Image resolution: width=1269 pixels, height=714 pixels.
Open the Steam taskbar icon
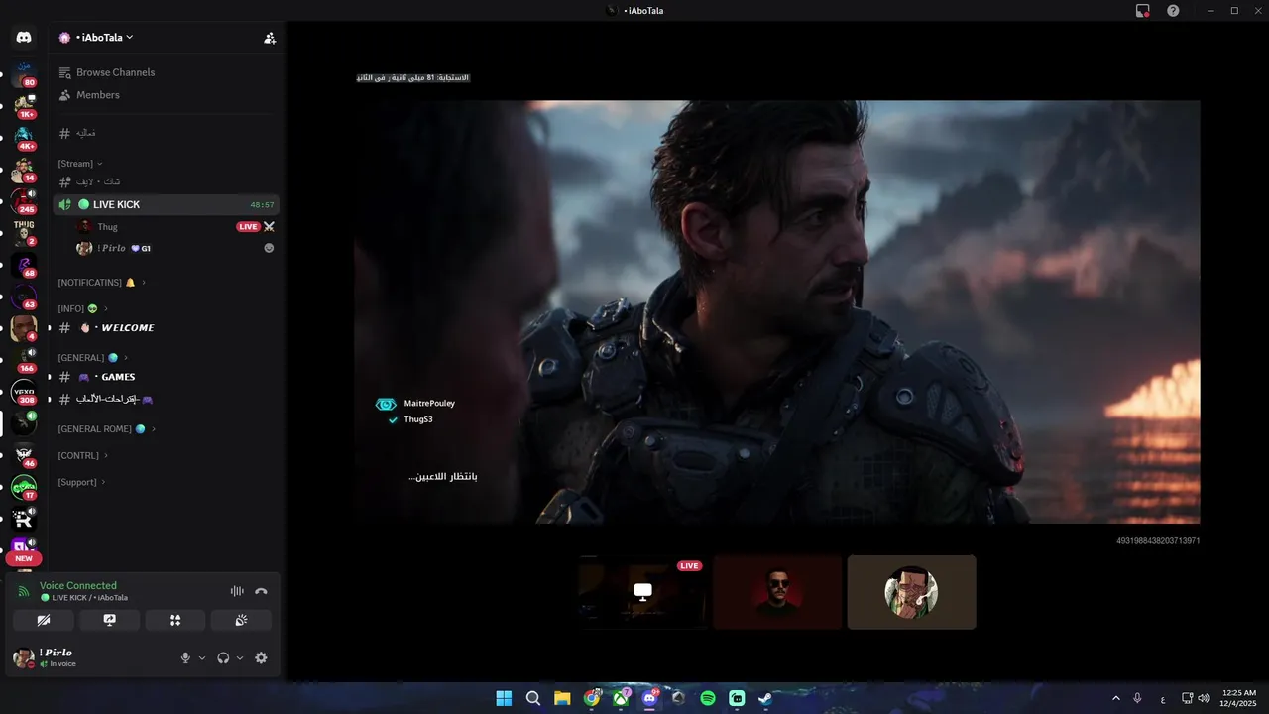765,698
